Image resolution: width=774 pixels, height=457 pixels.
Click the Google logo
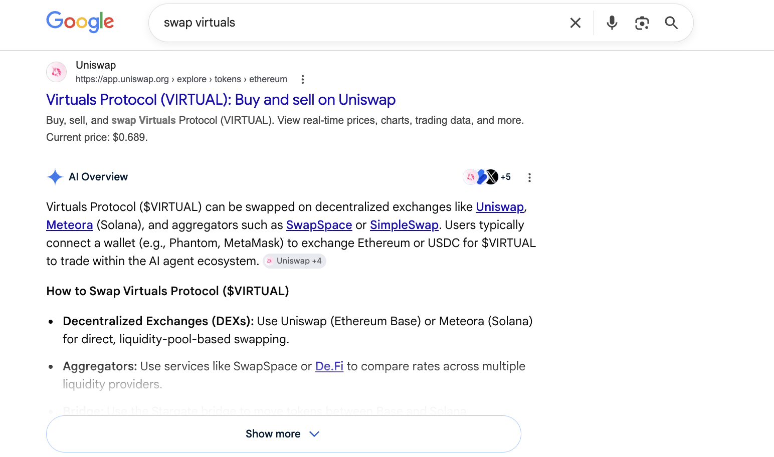(80, 22)
